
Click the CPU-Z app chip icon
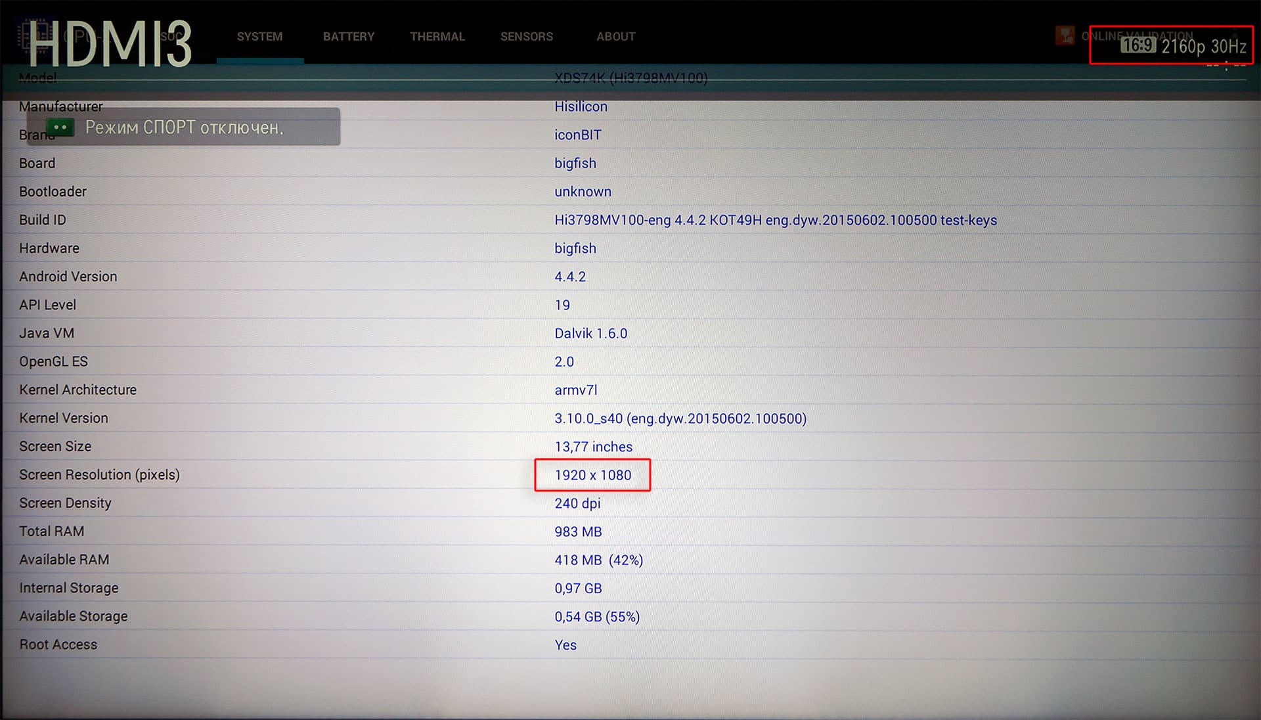pos(34,36)
